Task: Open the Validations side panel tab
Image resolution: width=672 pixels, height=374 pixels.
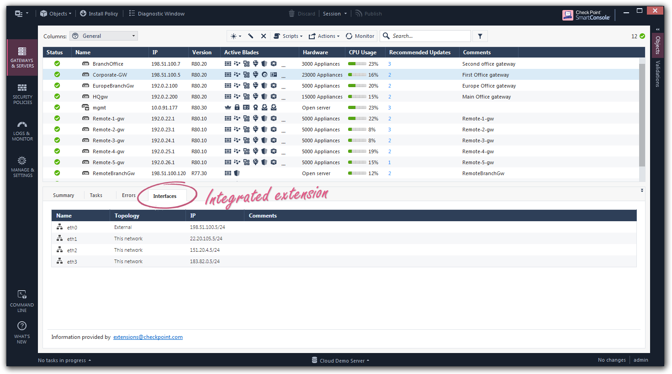Action: pyautogui.click(x=658, y=73)
